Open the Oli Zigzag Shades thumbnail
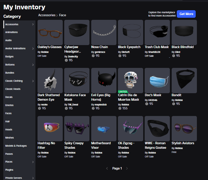The width and height of the screenshot is (208, 180). [131, 129]
